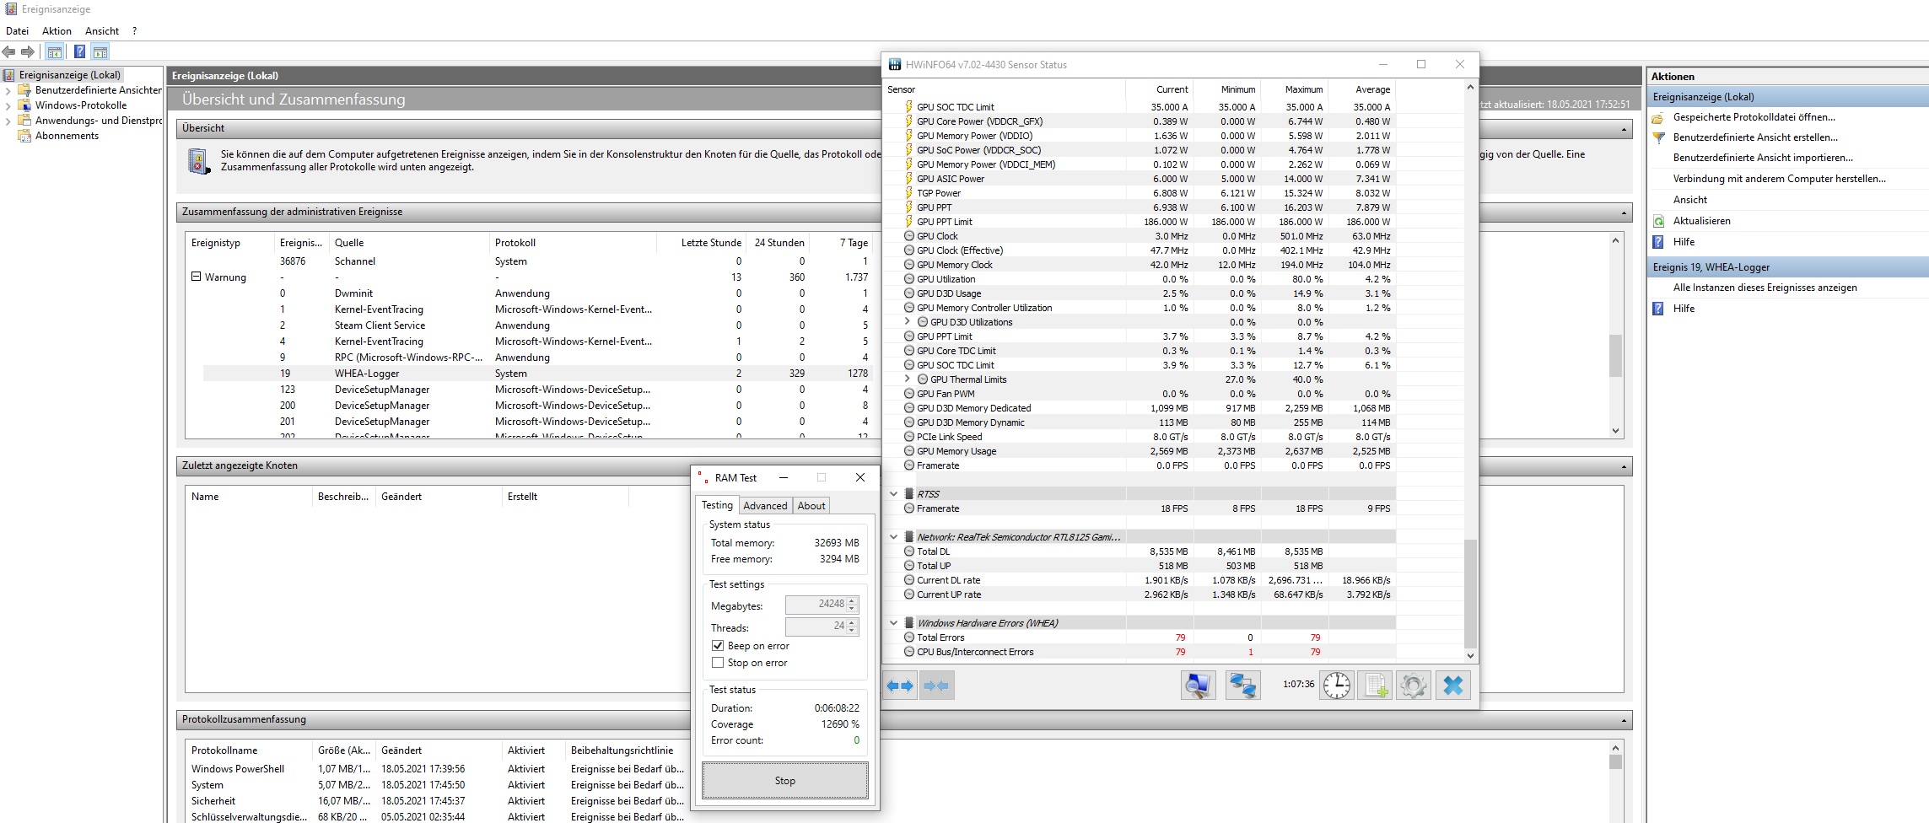Click the green refresh icon next to Aktualisieren
Viewport: 1929px width, 823px height.
1658,221
